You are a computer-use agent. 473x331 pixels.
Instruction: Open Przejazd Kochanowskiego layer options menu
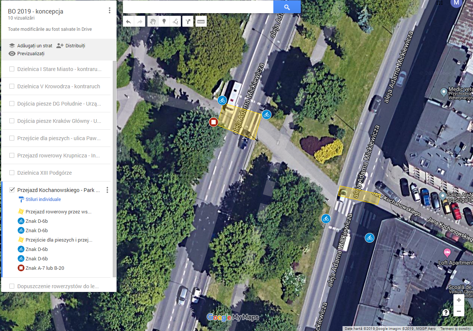click(x=107, y=190)
